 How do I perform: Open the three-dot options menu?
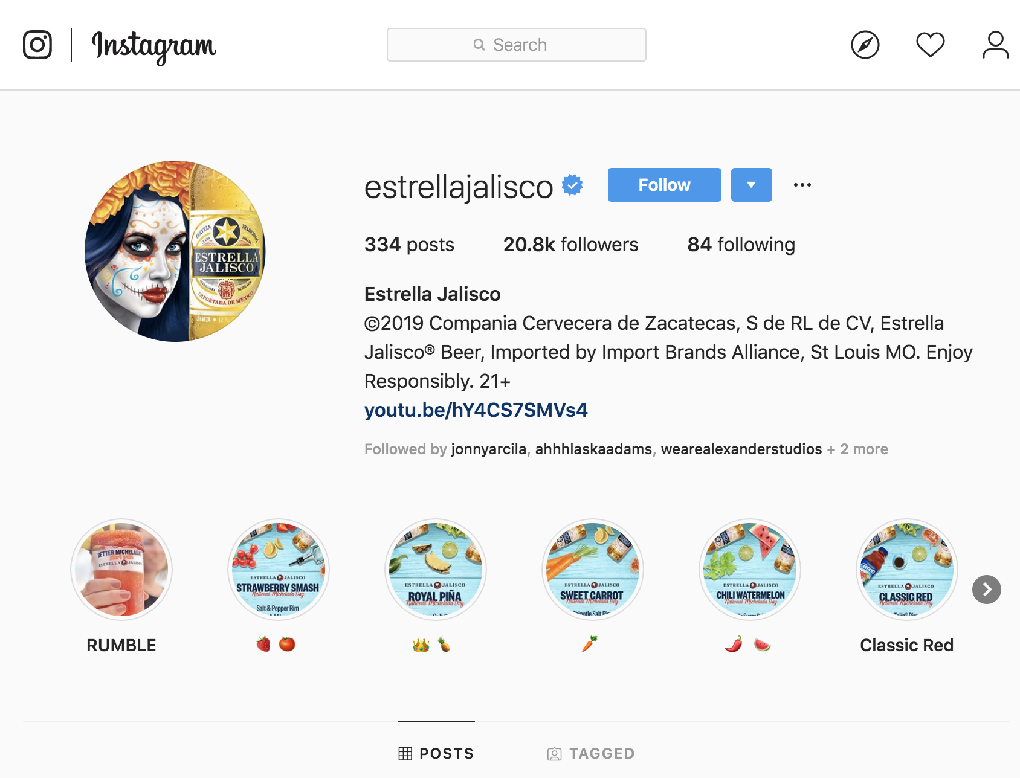point(802,185)
